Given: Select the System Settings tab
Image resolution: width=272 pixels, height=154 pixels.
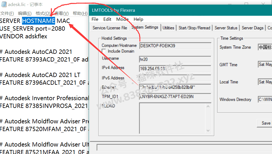Looking at the screenshot, I should (x=145, y=27).
